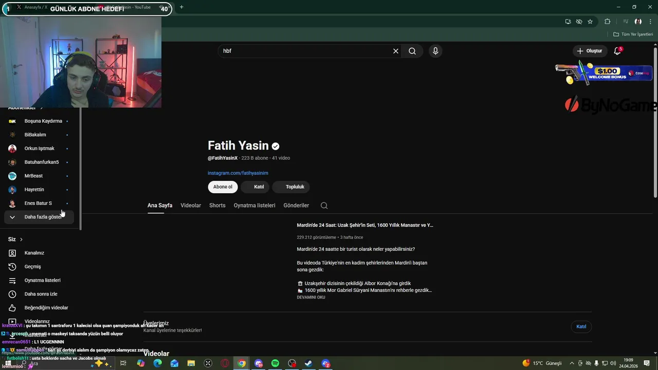Open Oynatma listeleri in sidebar
The image size is (658, 370).
[40, 281]
